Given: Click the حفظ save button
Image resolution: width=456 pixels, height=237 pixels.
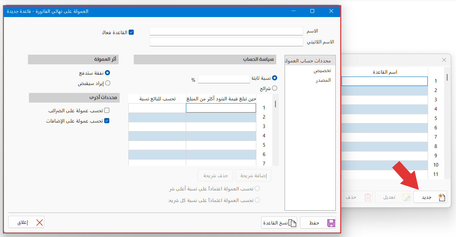Looking at the screenshot, I should pyautogui.click(x=318, y=223).
